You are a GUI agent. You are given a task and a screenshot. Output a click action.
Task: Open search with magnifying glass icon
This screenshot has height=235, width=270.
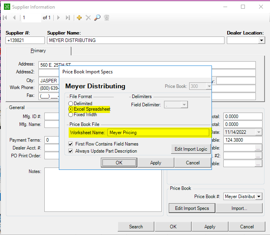(97, 18)
